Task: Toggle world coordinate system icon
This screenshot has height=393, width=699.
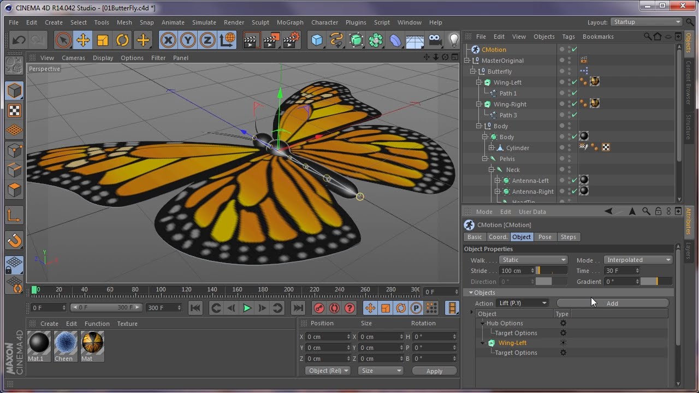Action: (227, 40)
